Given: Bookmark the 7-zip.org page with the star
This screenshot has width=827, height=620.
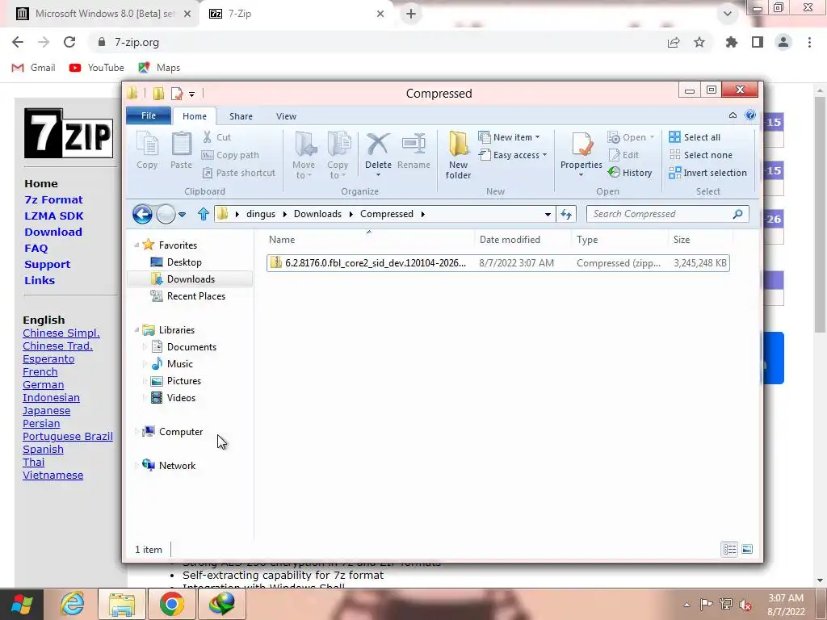Looking at the screenshot, I should coord(699,42).
